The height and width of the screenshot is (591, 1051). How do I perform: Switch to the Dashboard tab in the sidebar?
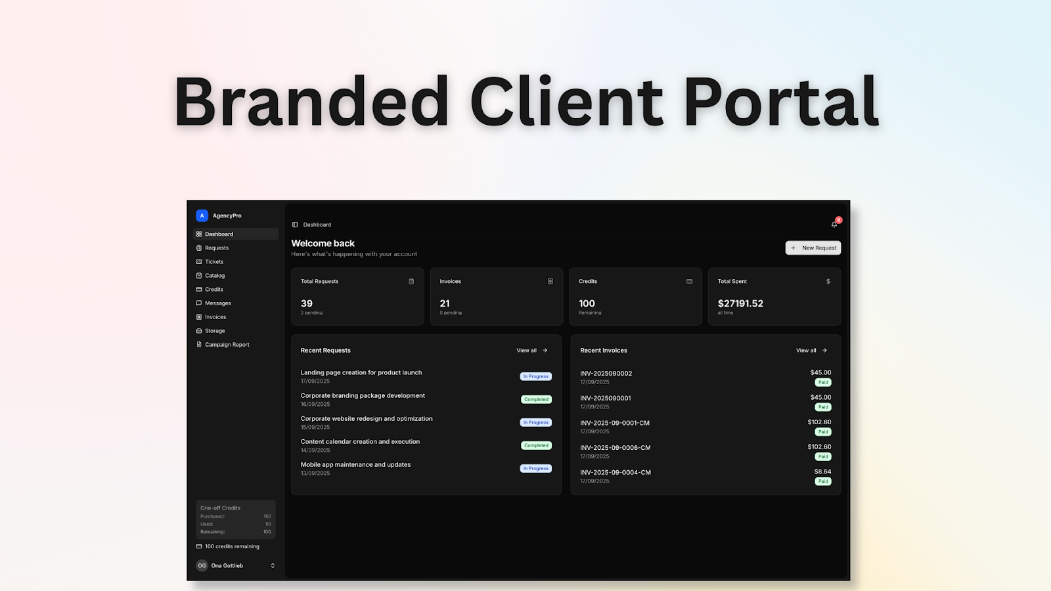(219, 234)
